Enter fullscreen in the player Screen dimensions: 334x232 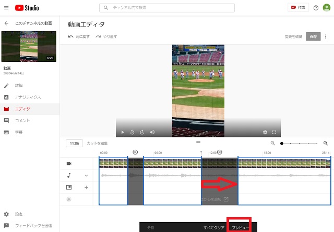pos(274,132)
